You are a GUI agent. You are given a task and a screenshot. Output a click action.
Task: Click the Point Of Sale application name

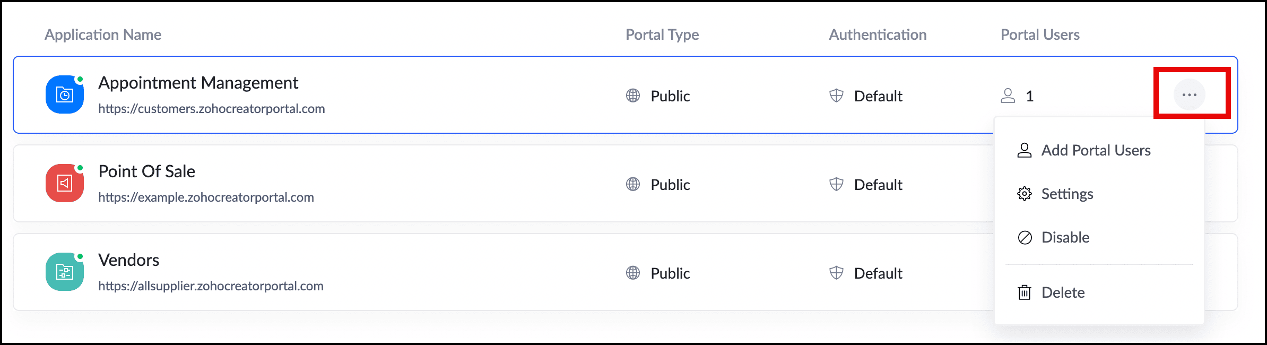tap(147, 171)
